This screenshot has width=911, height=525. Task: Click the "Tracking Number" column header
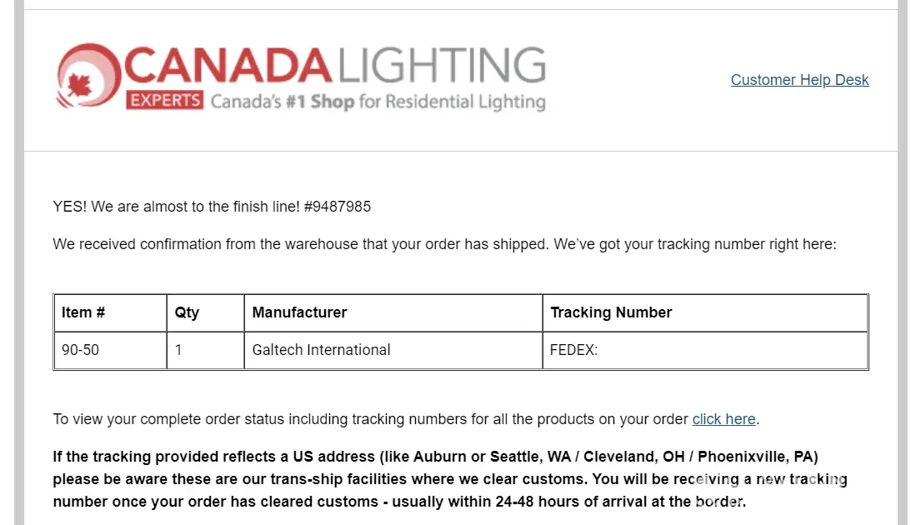pyautogui.click(x=611, y=312)
